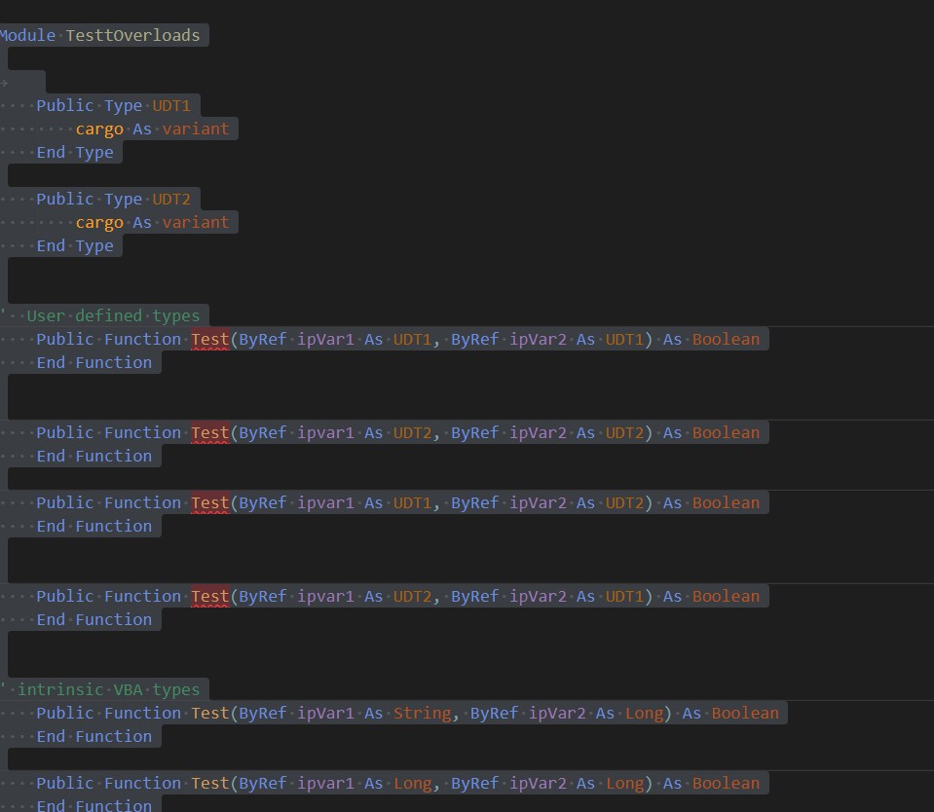The image size is (934, 812).
Task: Click the Module TestOverloads declaration
Action: [x=97, y=35]
